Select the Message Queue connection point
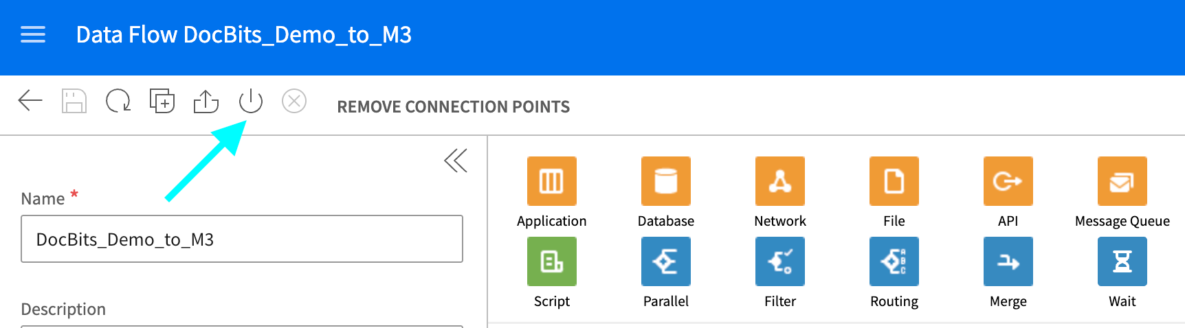1185x328 pixels. pyautogui.click(x=1122, y=181)
